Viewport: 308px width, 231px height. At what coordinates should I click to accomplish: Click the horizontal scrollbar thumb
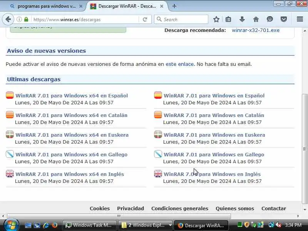pos(119,216)
